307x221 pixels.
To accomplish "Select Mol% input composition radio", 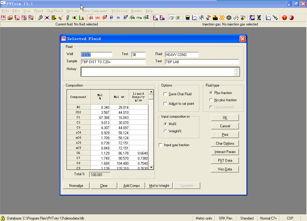I will click(165, 124).
